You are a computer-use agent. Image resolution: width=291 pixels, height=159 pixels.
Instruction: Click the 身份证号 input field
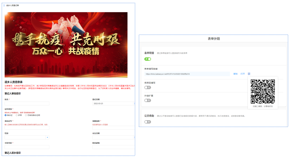pyautogui.click(x=27, y=128)
